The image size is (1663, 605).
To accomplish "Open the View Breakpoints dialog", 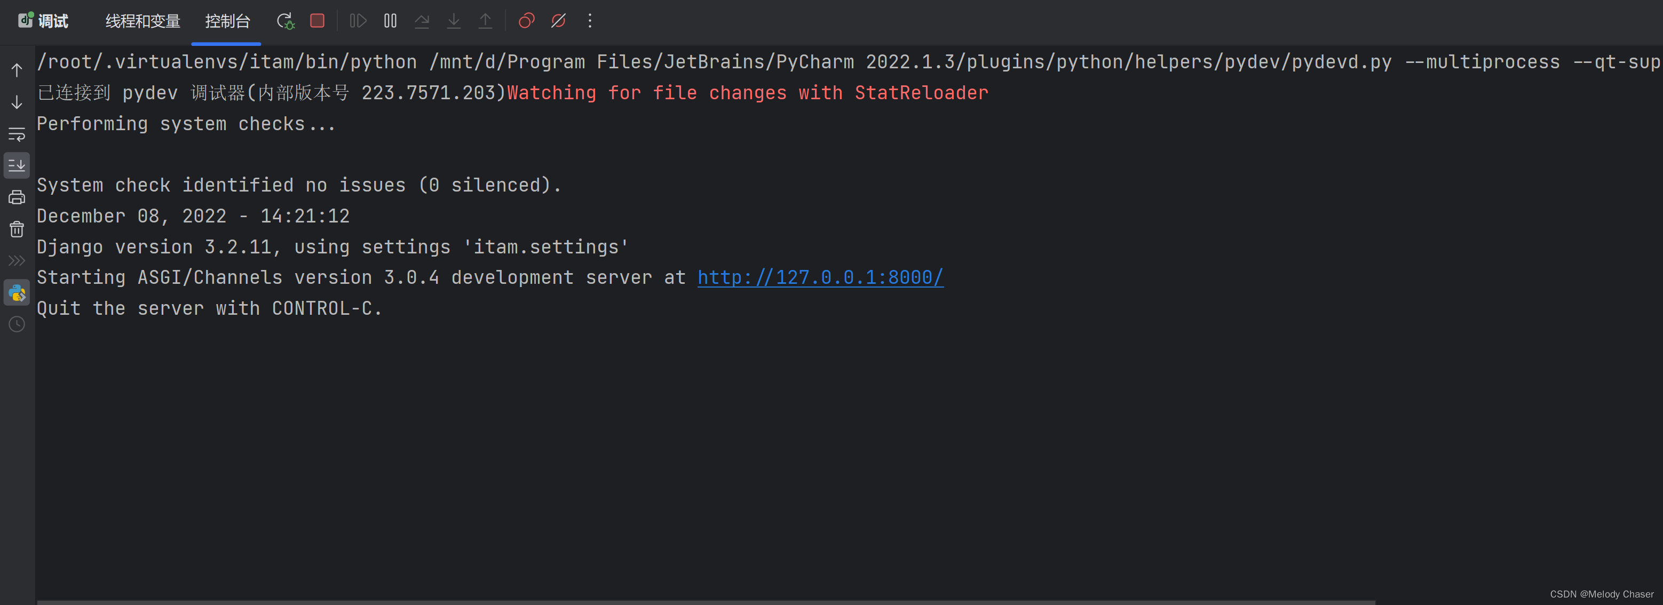I will coord(526,21).
